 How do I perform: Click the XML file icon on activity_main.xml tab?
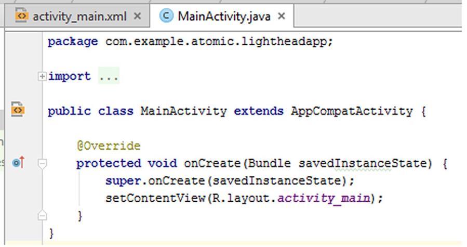point(21,16)
